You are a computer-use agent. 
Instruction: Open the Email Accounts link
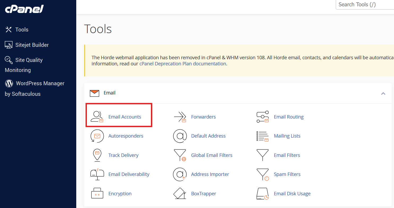tap(125, 117)
